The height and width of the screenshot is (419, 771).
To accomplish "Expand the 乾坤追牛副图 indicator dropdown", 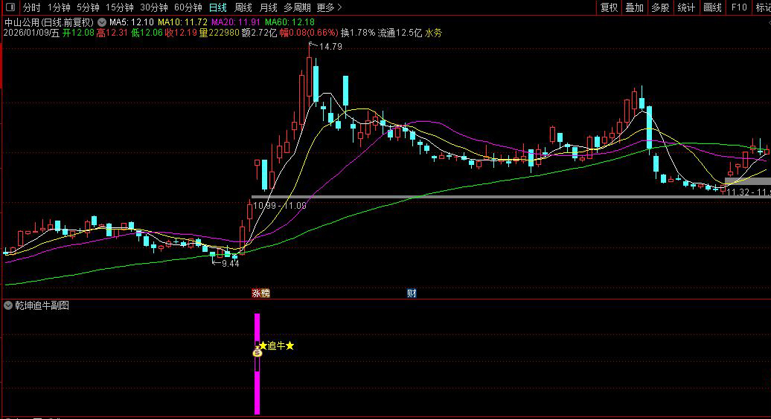I will coord(8,305).
